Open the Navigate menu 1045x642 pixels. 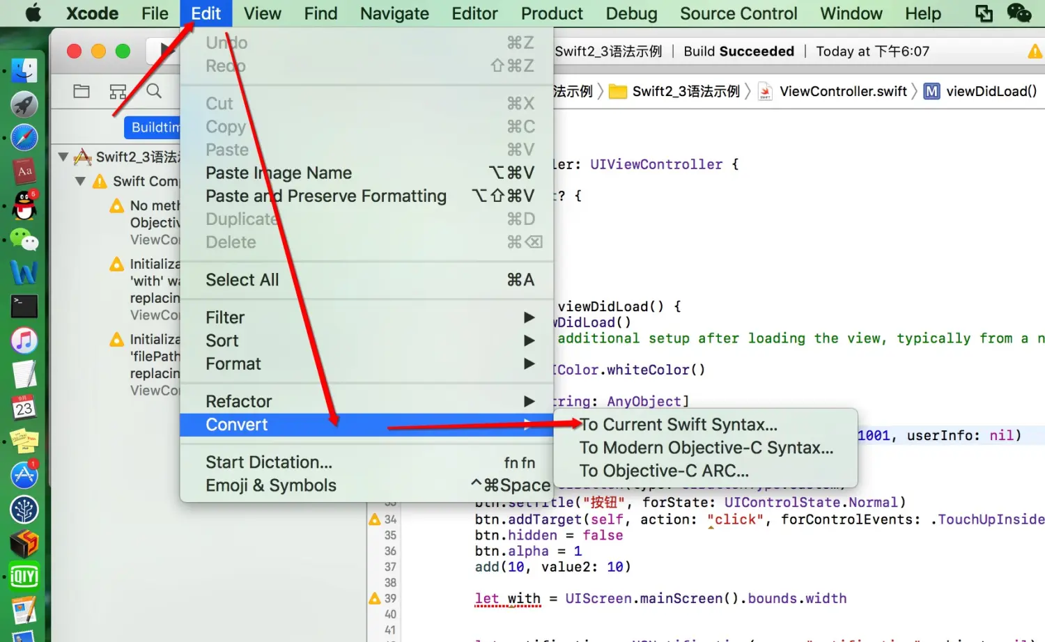click(394, 13)
